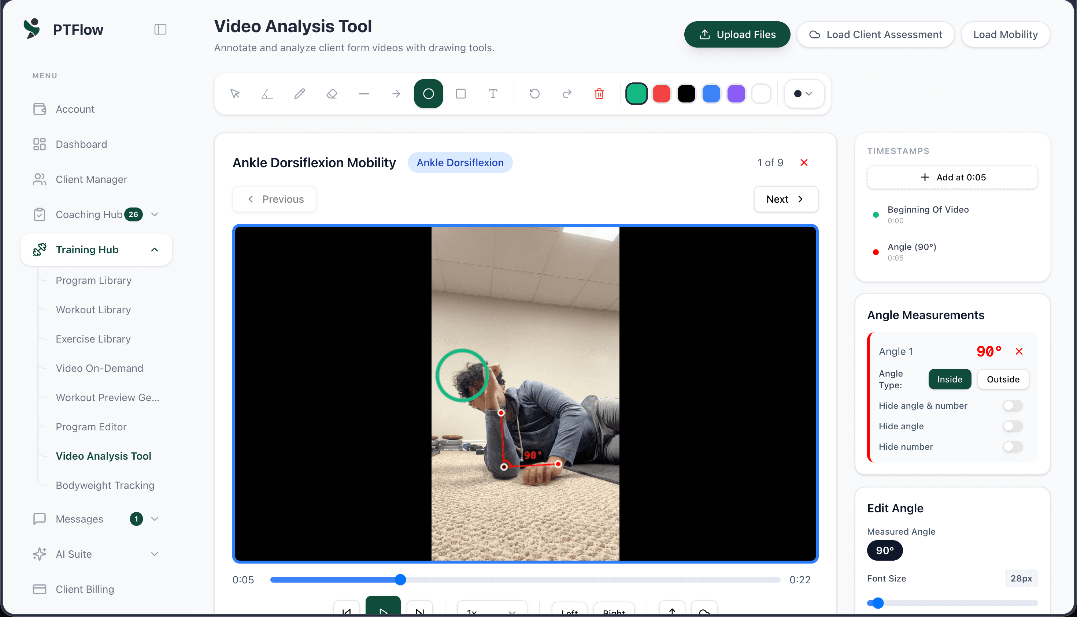Image resolution: width=1077 pixels, height=617 pixels.
Task: Toggle Hide angle & number switch
Action: tap(1013, 405)
